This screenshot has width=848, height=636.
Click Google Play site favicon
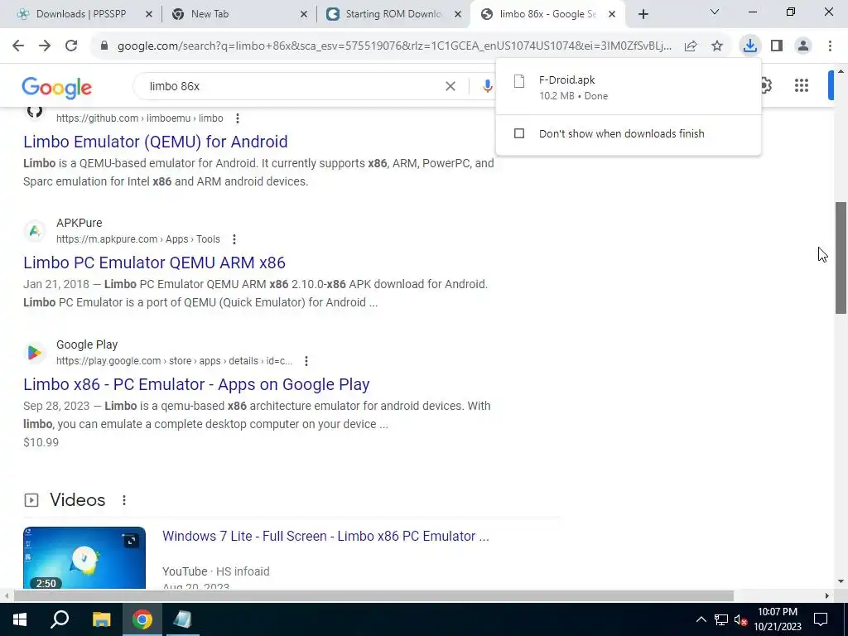click(x=35, y=353)
